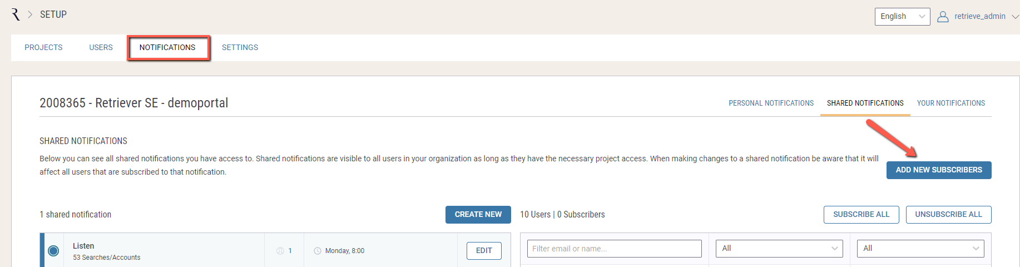The image size is (1020, 267).
Task: Click the CREATE NEW button
Action: [x=478, y=215]
